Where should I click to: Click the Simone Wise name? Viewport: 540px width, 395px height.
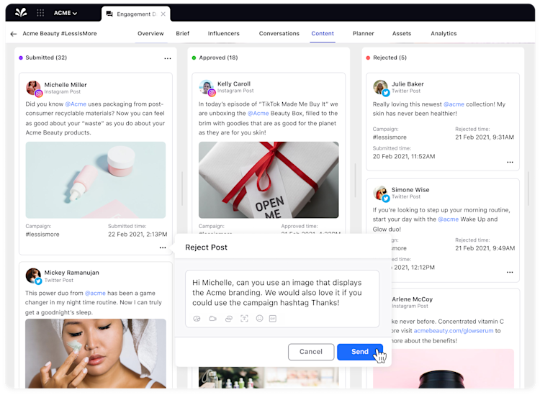point(410,190)
